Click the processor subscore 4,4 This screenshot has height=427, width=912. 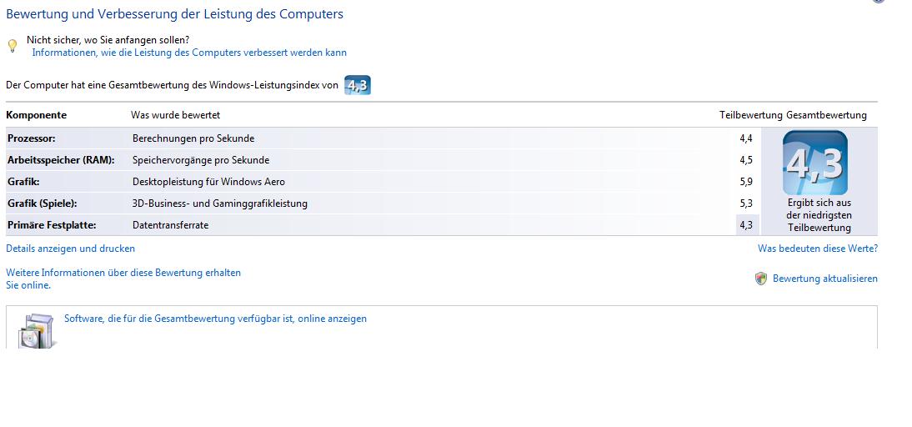pyautogui.click(x=746, y=138)
